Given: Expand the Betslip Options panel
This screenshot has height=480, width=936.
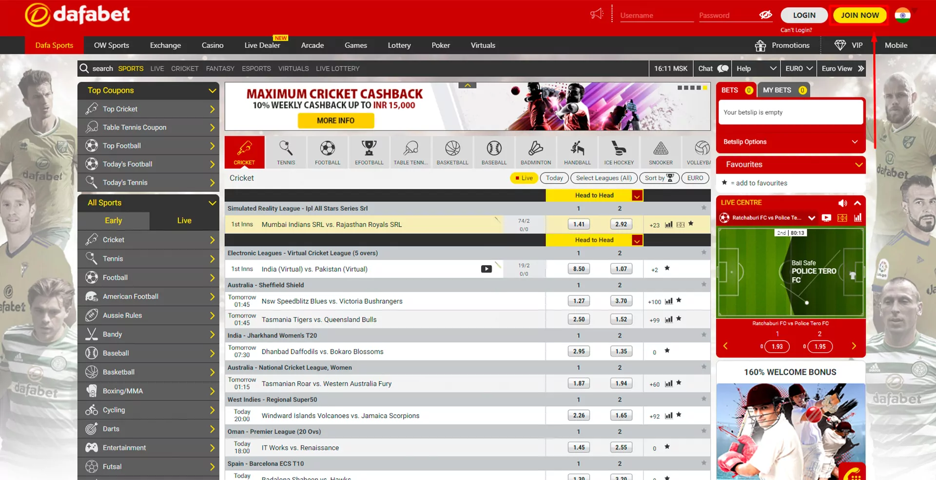Looking at the screenshot, I should [790, 142].
